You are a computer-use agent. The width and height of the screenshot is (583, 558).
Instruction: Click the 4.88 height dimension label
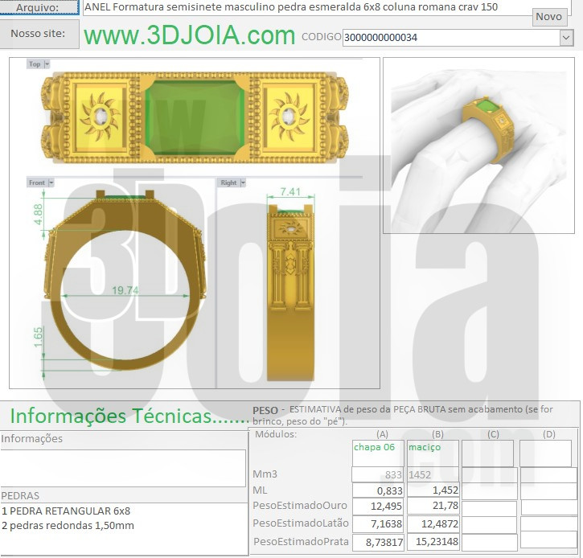click(x=39, y=214)
